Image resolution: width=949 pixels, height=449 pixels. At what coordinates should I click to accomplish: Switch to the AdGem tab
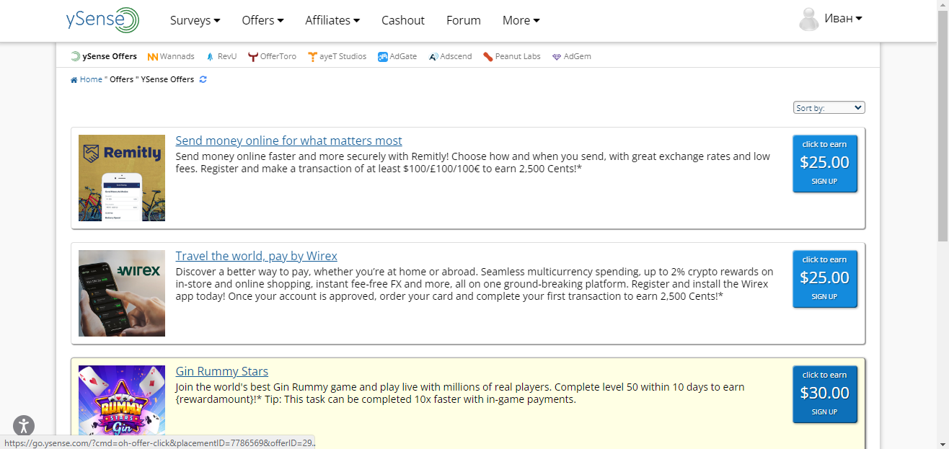[571, 56]
